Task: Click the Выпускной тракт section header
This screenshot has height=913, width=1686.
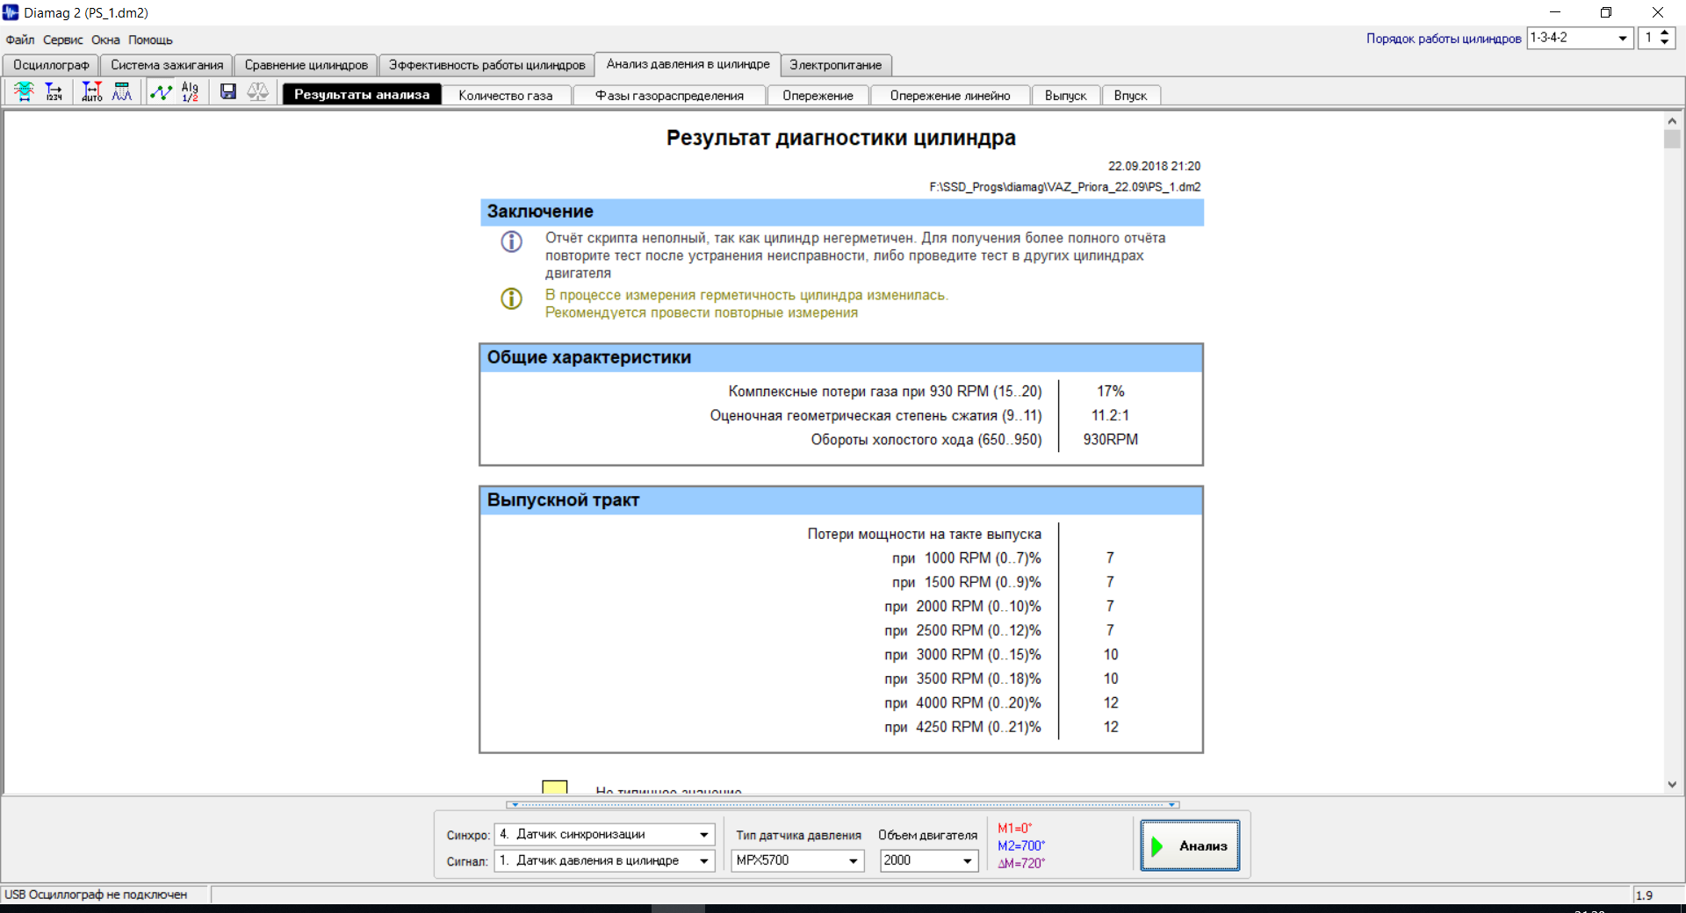Action: (x=841, y=500)
